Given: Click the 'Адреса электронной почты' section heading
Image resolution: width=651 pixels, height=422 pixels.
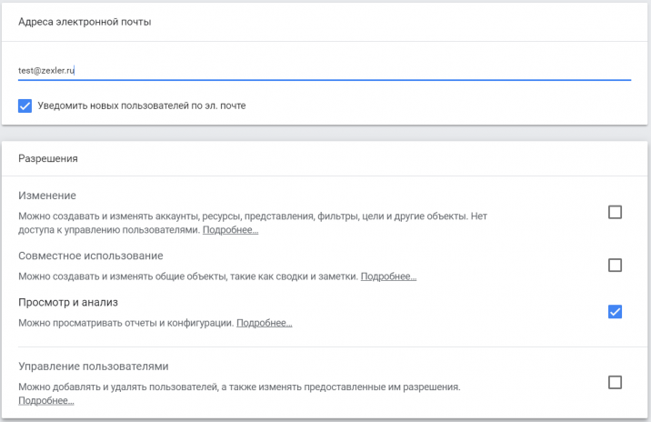Looking at the screenshot, I should 85,22.
